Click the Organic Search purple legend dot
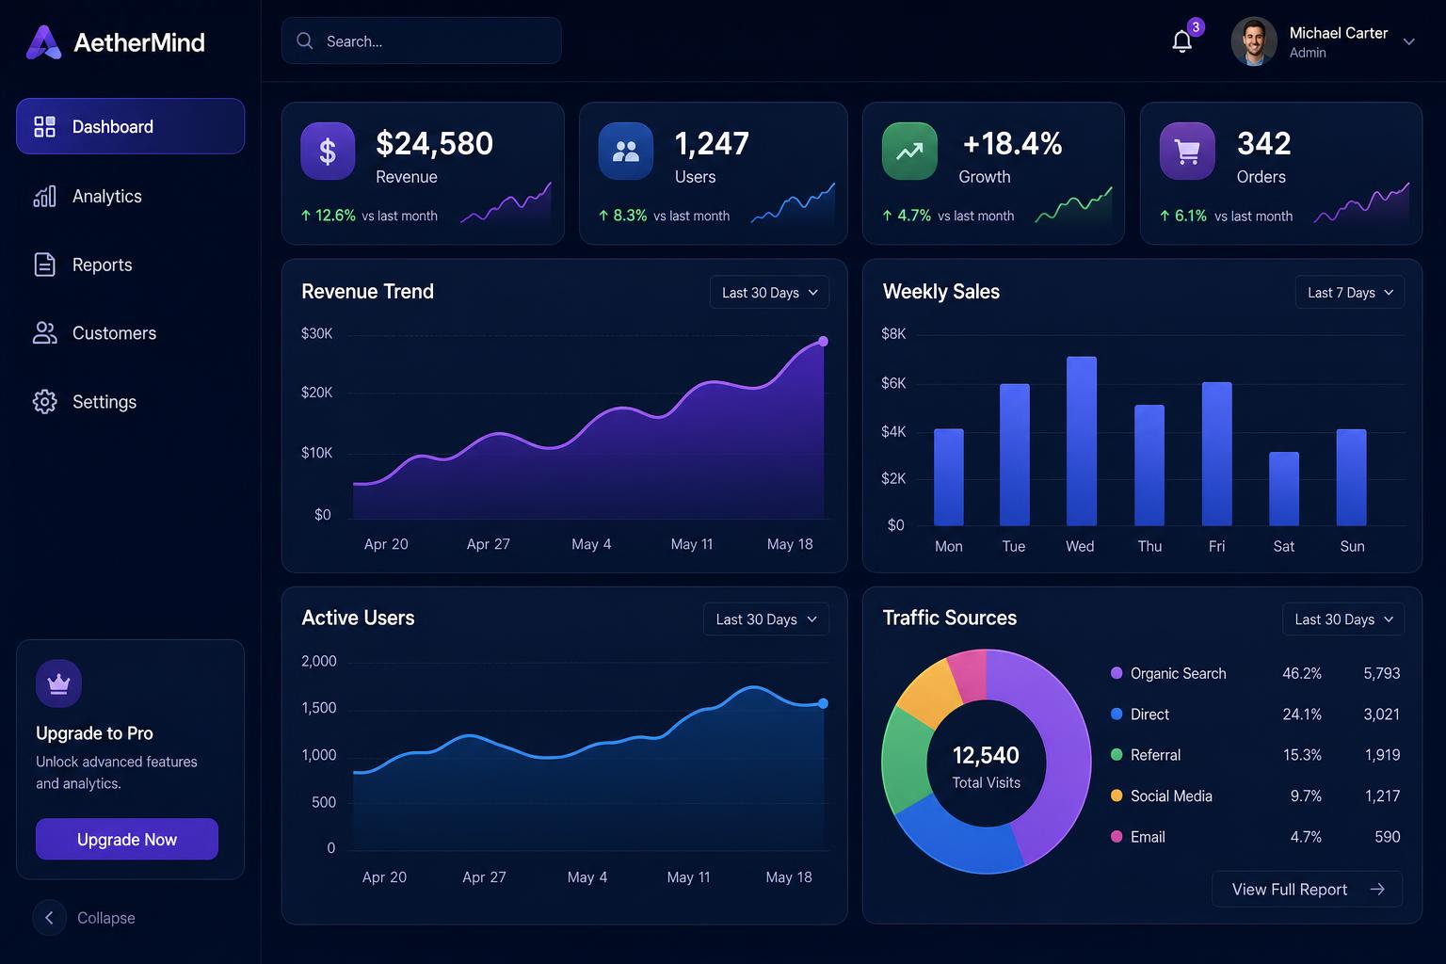The image size is (1446, 964). 1117,673
